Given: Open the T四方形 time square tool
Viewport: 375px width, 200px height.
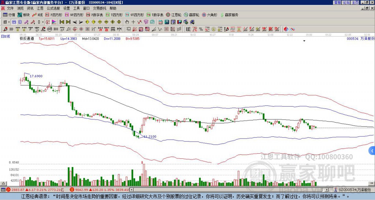Looking at the screenshot, I should tap(114, 15).
